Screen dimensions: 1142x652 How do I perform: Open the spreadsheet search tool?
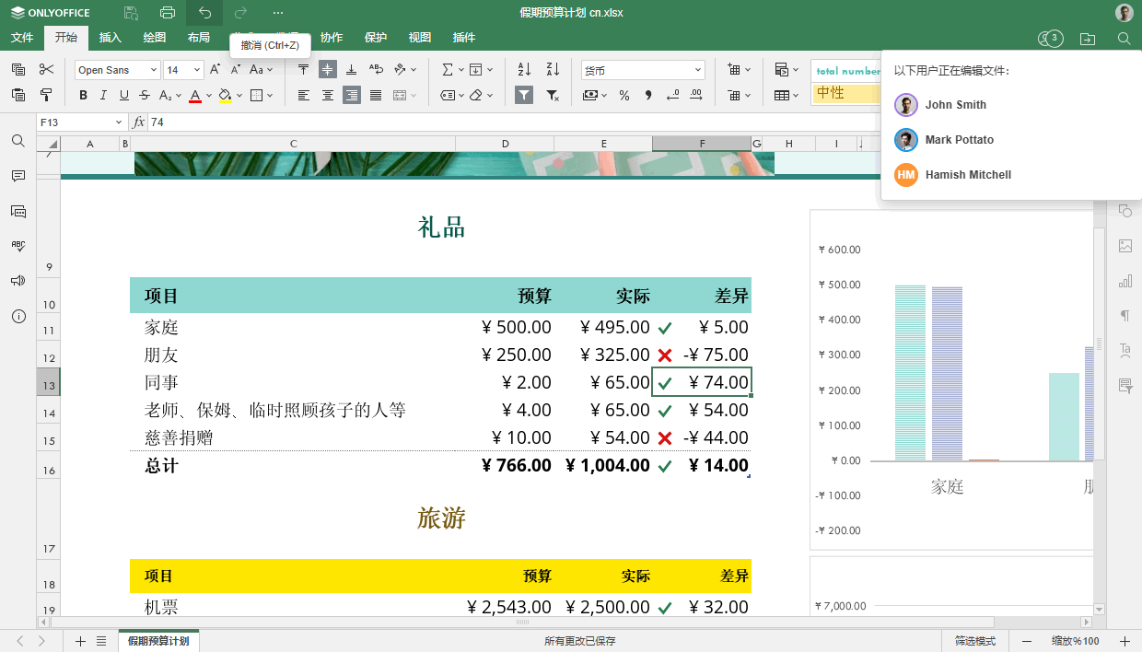(17, 141)
